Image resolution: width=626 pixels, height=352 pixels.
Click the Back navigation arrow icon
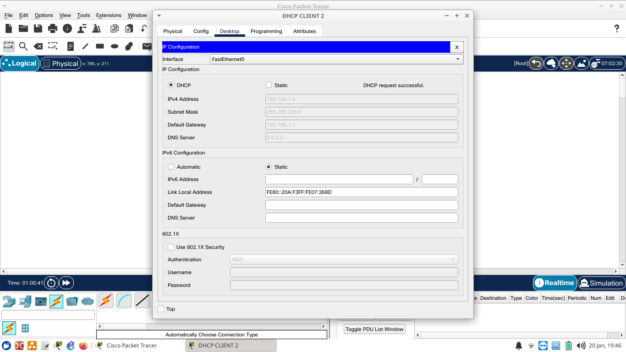(x=536, y=63)
